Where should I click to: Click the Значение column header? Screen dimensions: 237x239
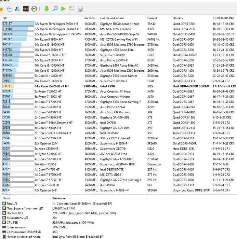point(99,198)
